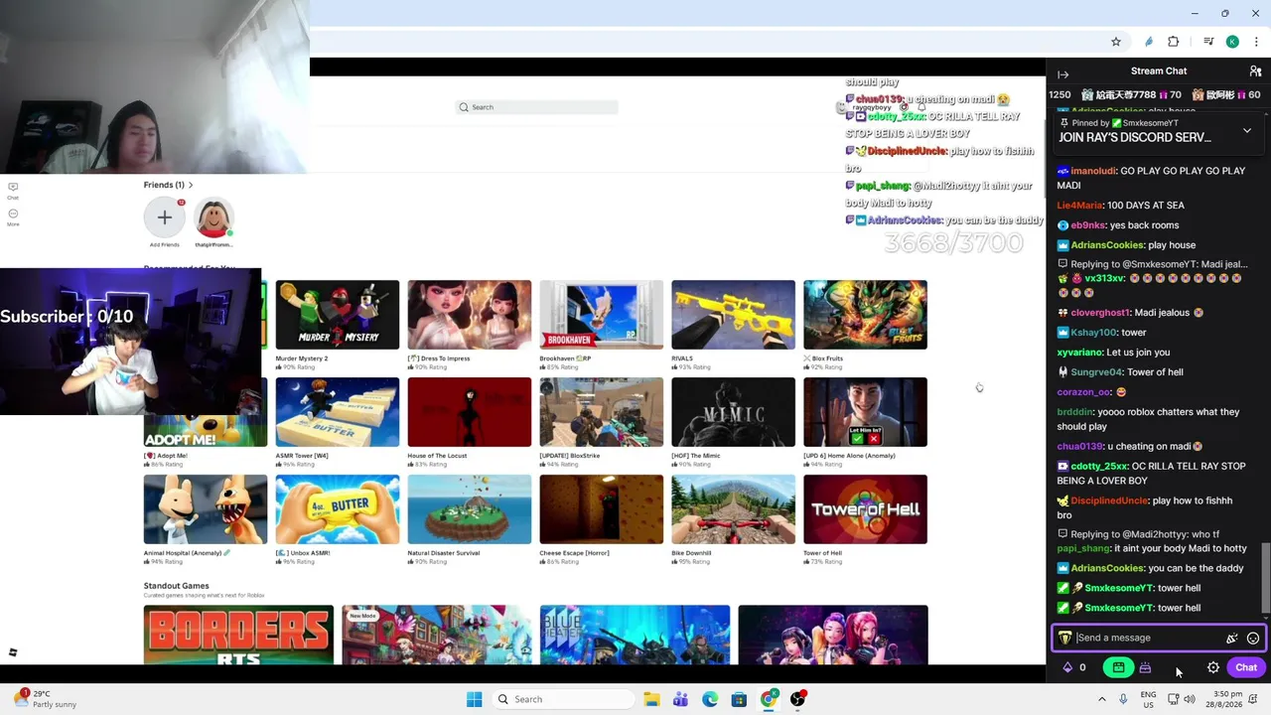Open BORDERS RTS standout game

click(238, 635)
